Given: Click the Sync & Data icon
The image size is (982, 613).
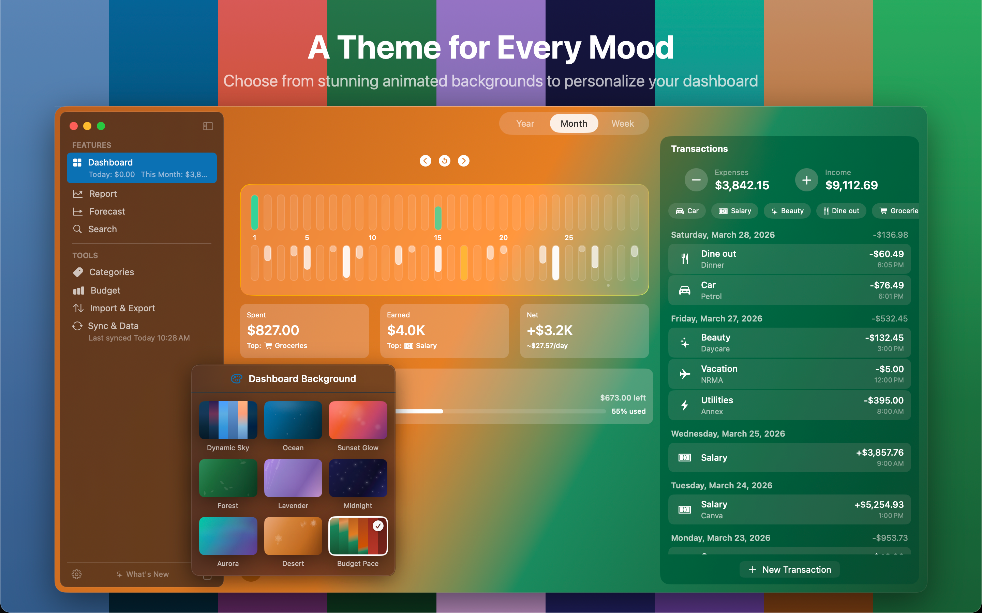Looking at the screenshot, I should point(77,326).
